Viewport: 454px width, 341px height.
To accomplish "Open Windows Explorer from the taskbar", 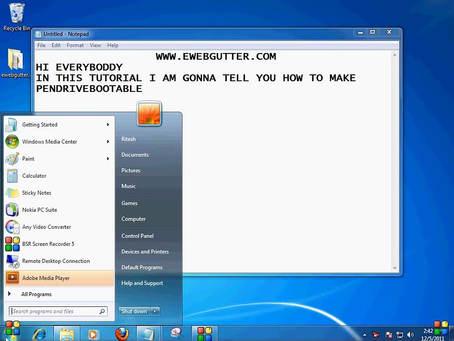I will pos(66,334).
